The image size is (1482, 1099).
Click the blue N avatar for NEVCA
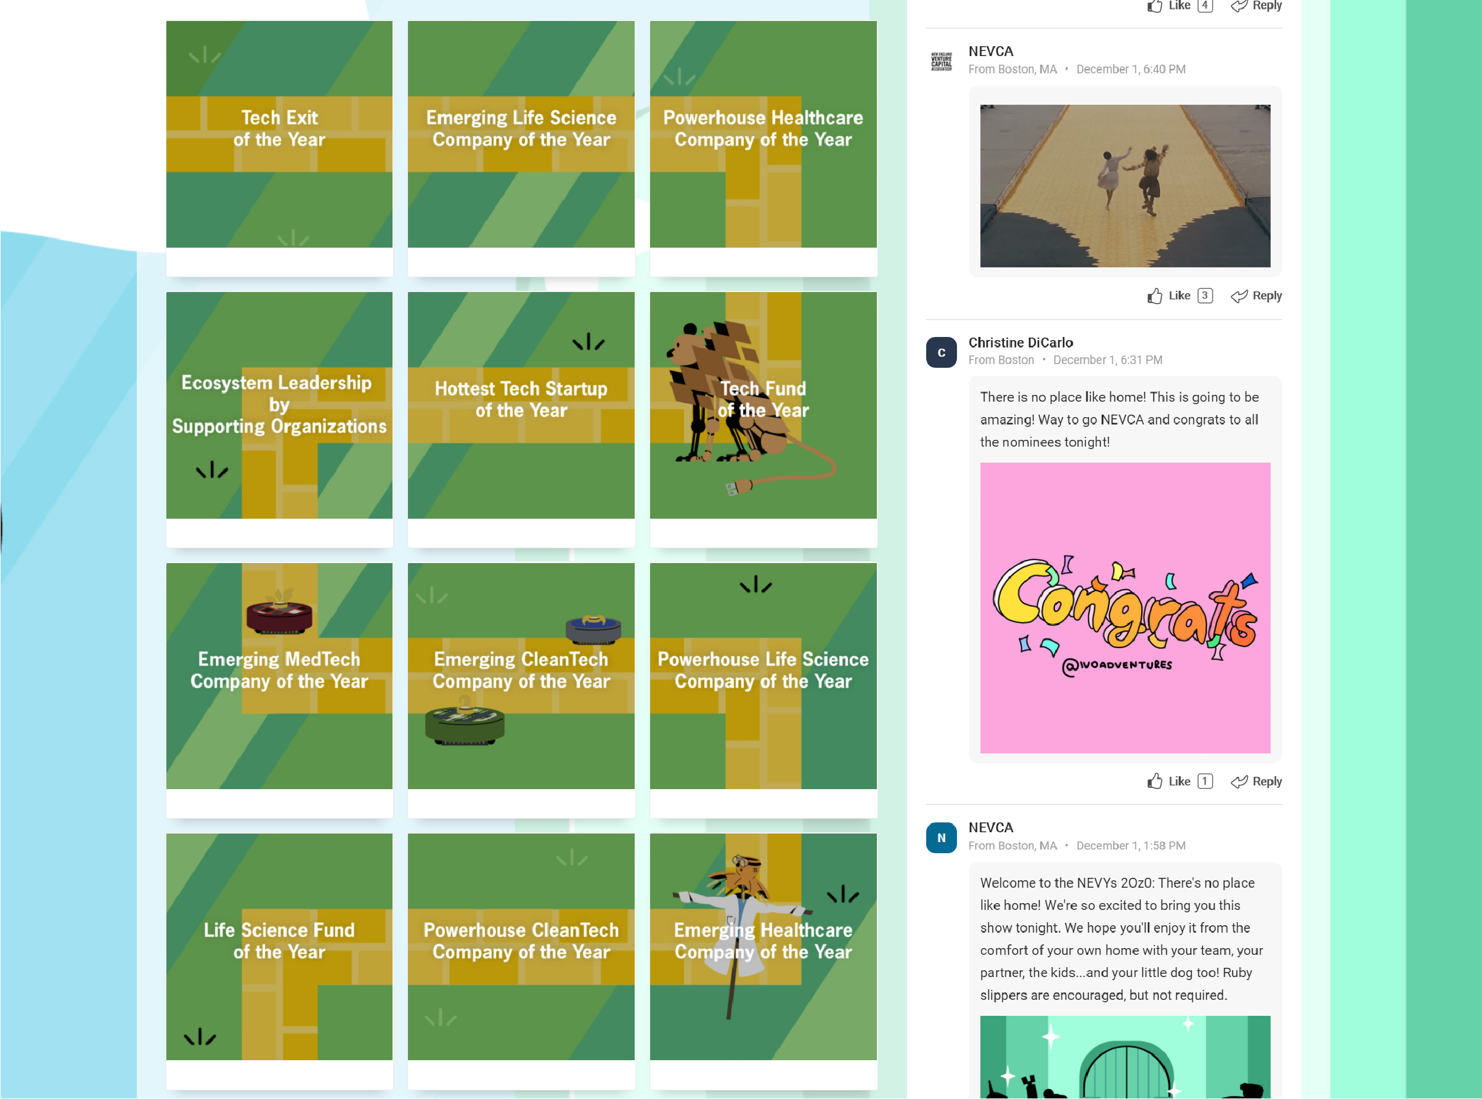coord(941,838)
